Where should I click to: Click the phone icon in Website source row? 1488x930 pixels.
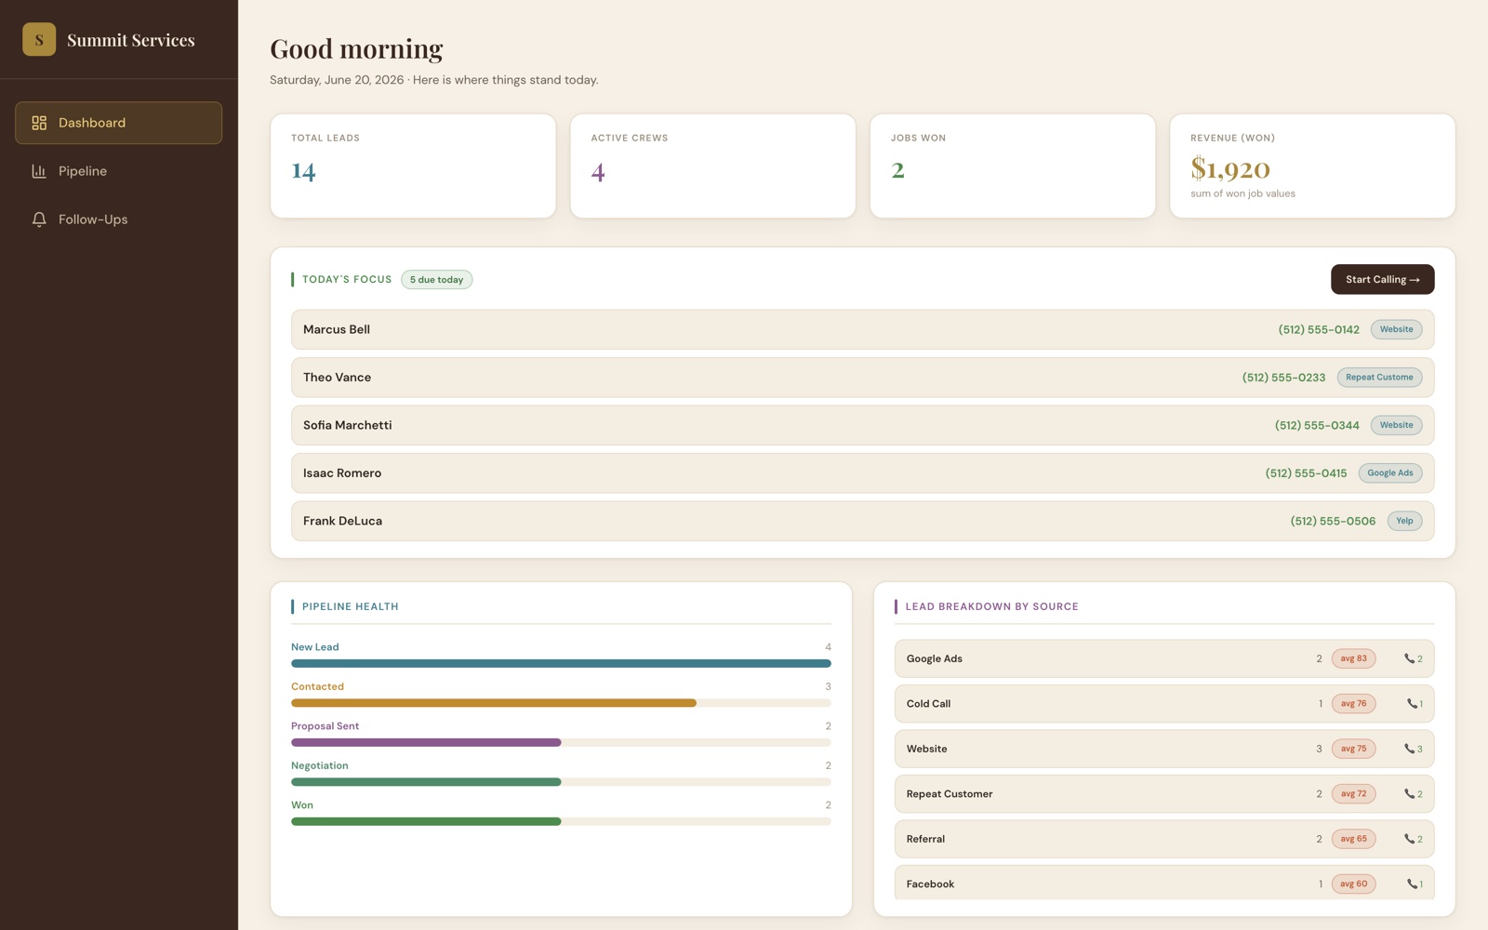(1409, 749)
